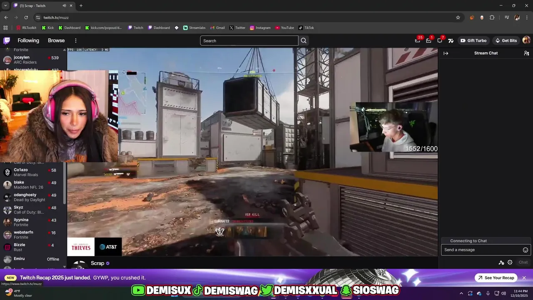The image size is (533, 300).
Task: Open the three-dot More menu beside Browse
Action: pyautogui.click(x=76, y=40)
